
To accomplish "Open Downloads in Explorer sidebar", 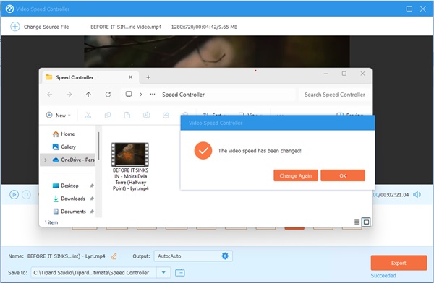I will tap(68, 199).
